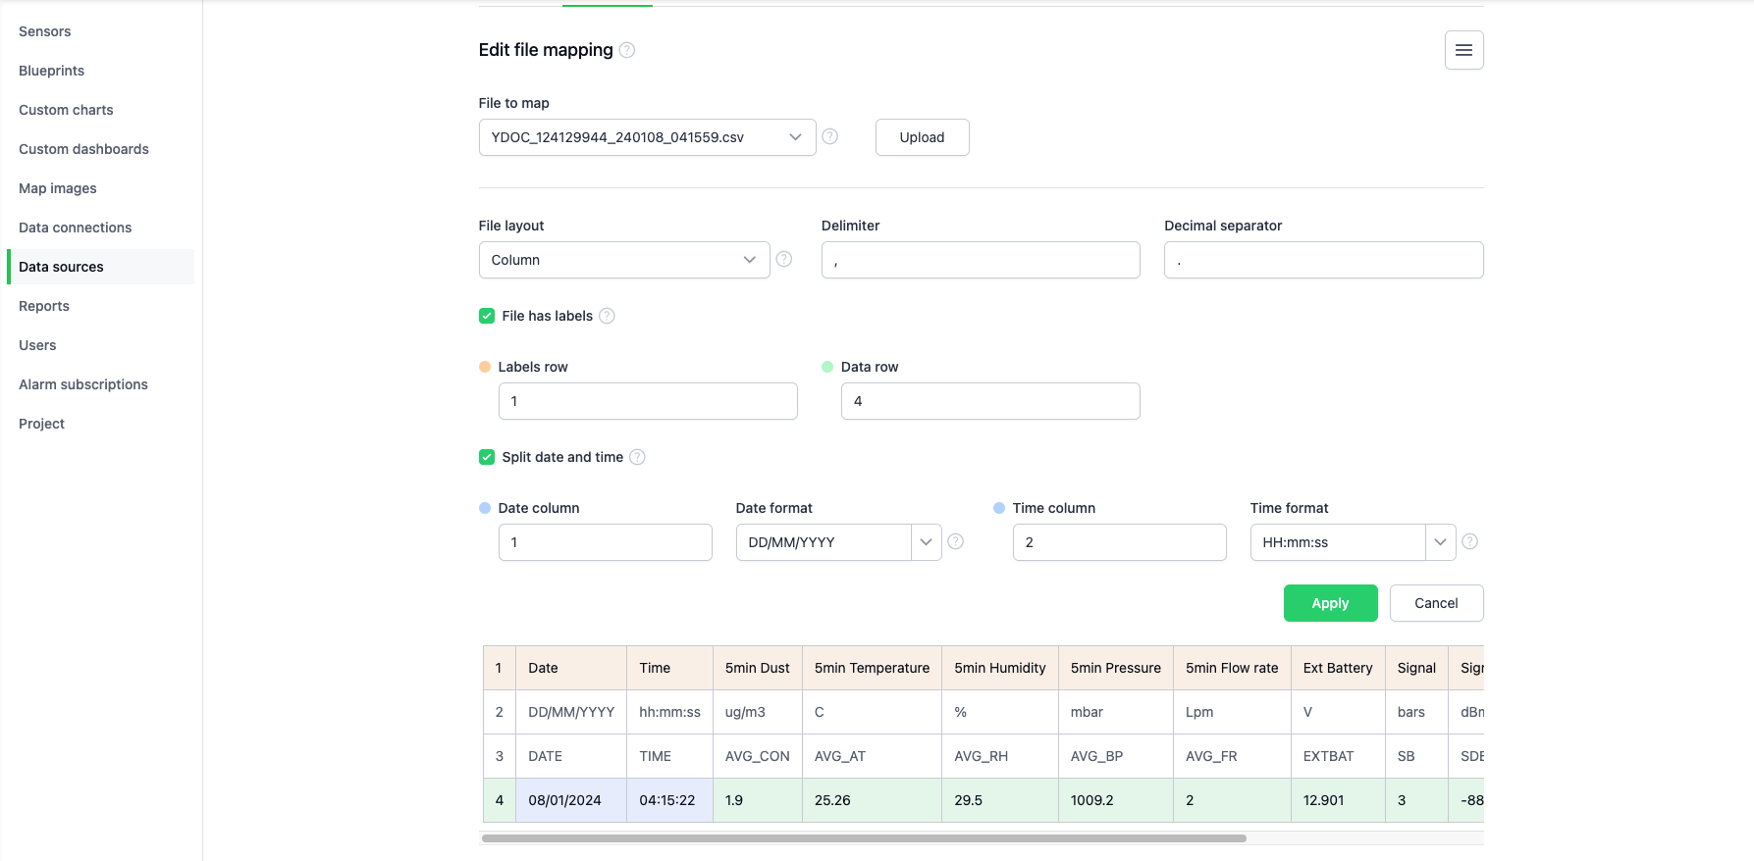This screenshot has height=861, width=1754.
Task: Click the AVG_CON cell
Action: (x=758, y=756)
